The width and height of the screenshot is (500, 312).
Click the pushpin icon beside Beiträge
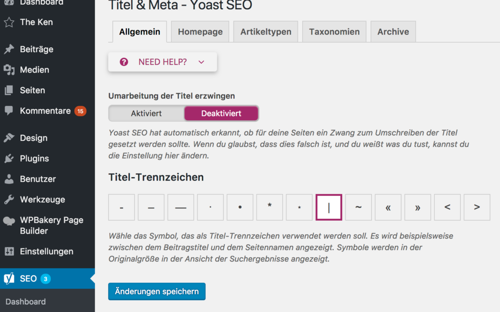(9, 49)
